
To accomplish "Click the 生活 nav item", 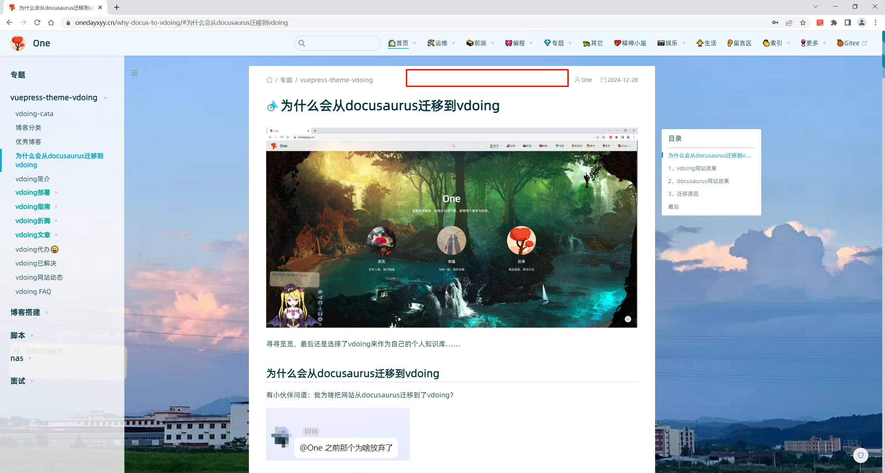I will 706,43.
